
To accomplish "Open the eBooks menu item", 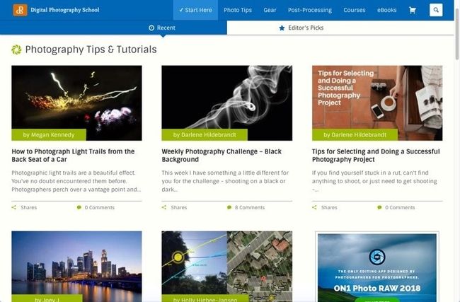I will 386,10.
